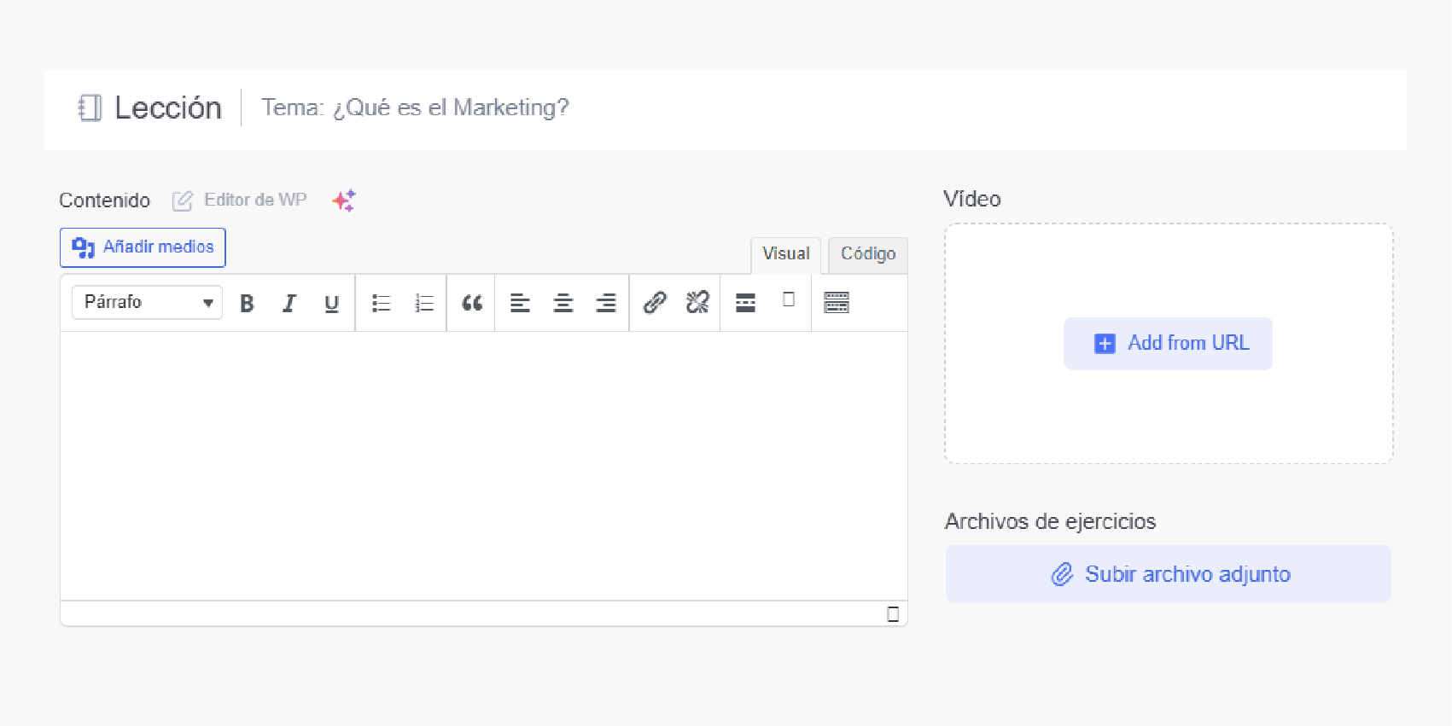Insert a hyperlink
This screenshot has width=1452, height=726.
click(x=655, y=303)
